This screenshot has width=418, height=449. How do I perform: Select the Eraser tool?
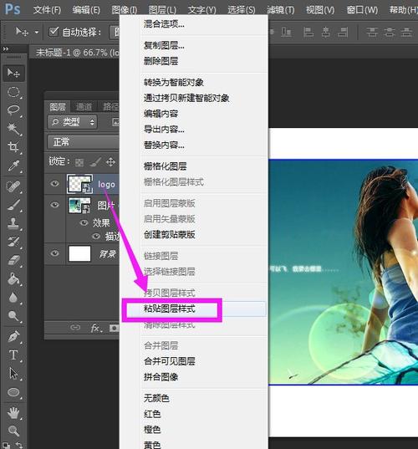pyautogui.click(x=13, y=261)
